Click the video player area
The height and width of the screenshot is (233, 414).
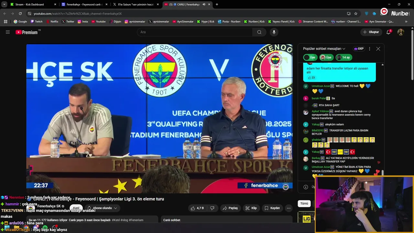[159, 118]
